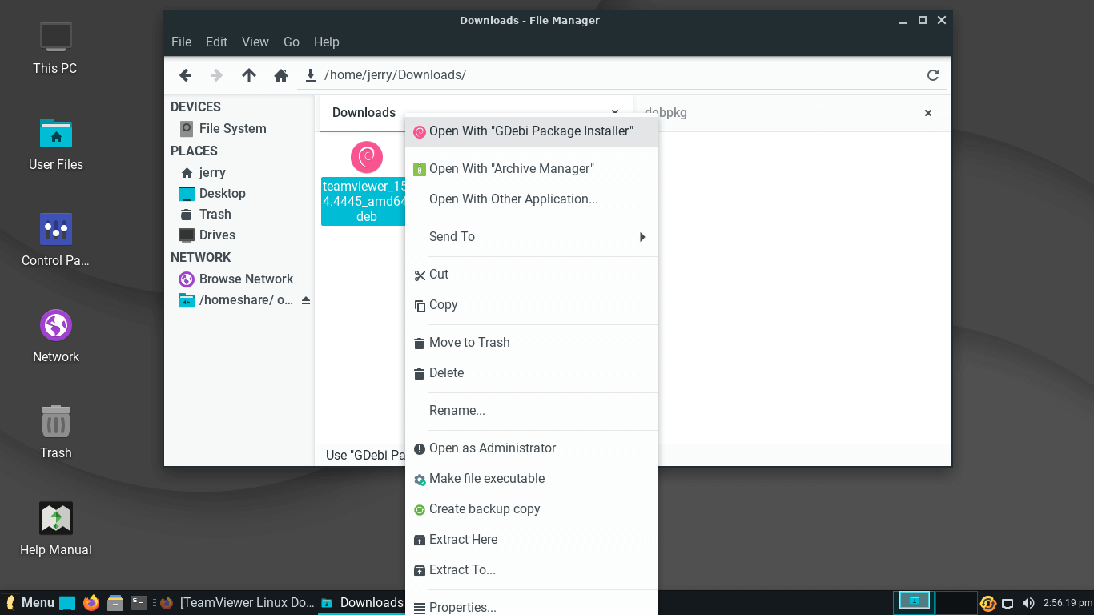Choose Open With GDebi Package Installer

point(531,131)
